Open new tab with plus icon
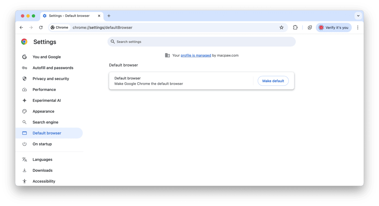This screenshot has height=206, width=379. click(109, 16)
